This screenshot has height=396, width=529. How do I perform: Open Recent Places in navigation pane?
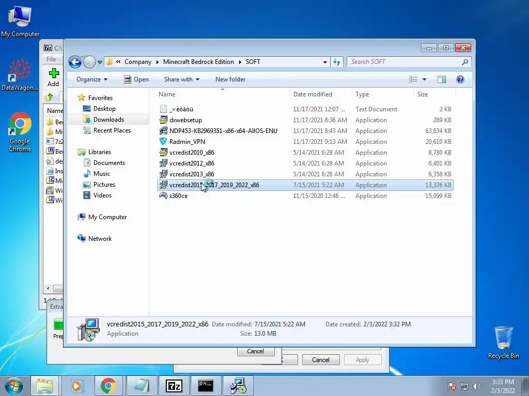pos(112,130)
